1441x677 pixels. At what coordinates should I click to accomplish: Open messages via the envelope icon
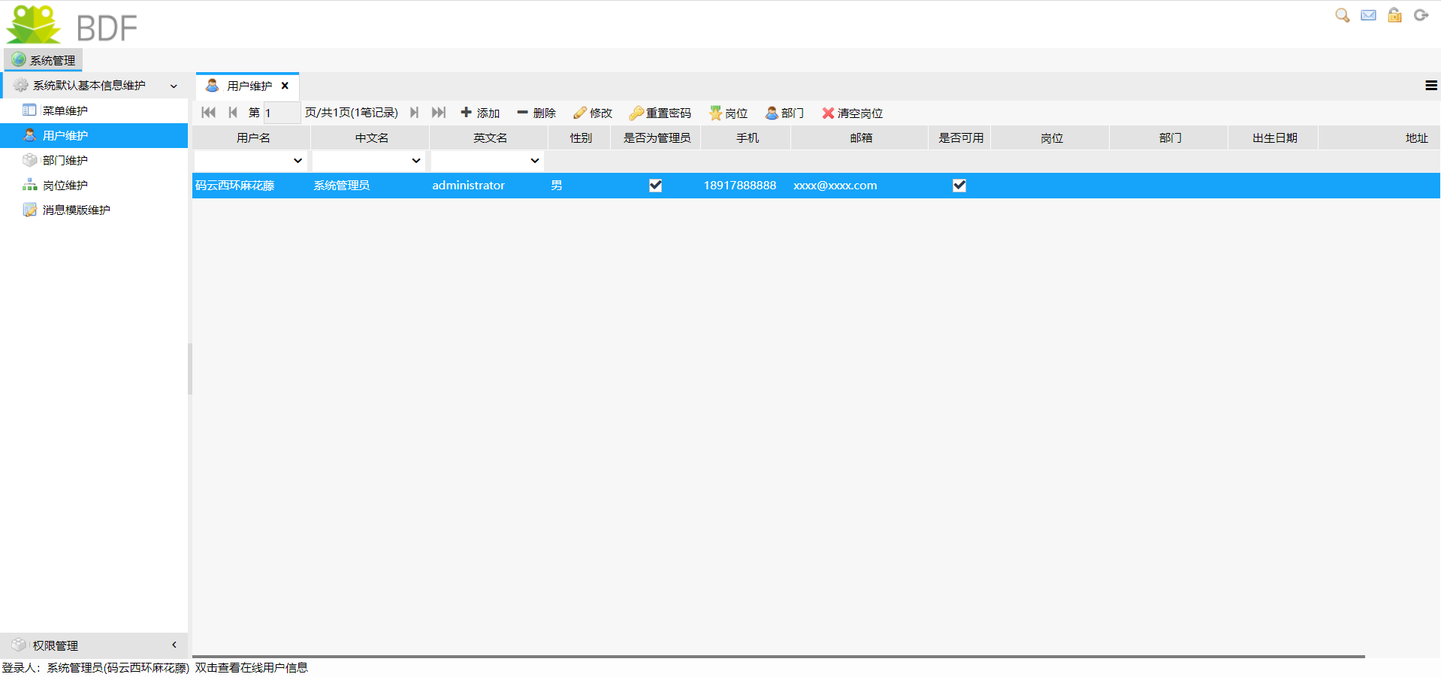click(1368, 15)
